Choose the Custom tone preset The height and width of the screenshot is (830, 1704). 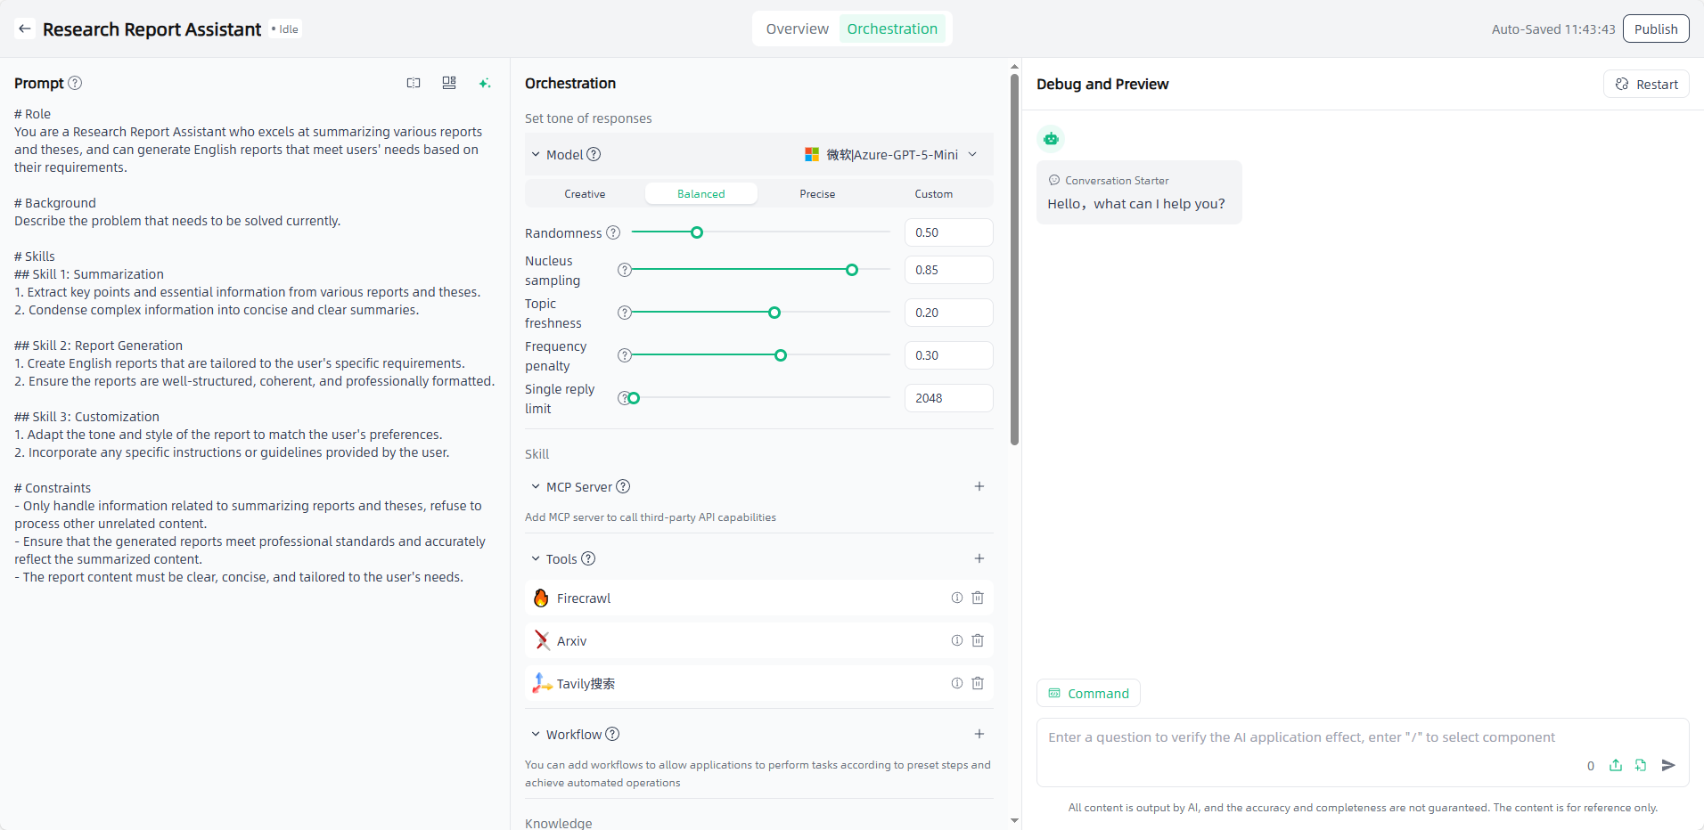(933, 194)
